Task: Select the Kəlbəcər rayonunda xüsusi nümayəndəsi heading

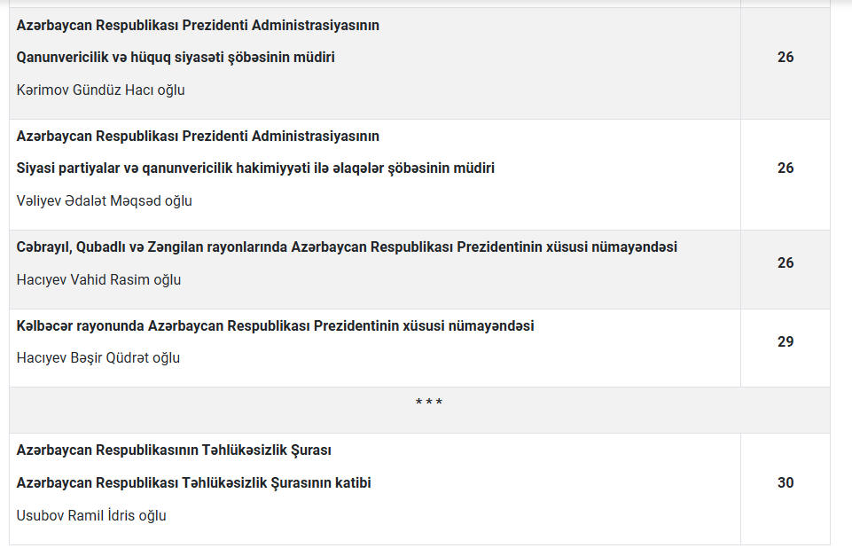Action: click(275, 326)
